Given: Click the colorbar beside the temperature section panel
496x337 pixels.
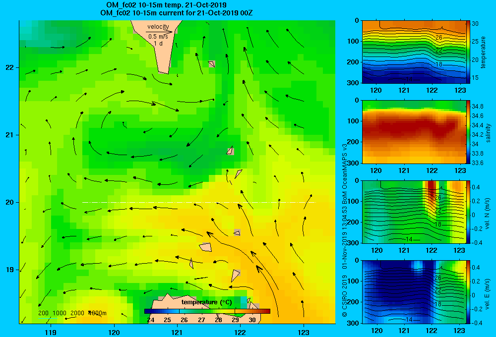Looking at the screenshot, I should click(468, 52).
